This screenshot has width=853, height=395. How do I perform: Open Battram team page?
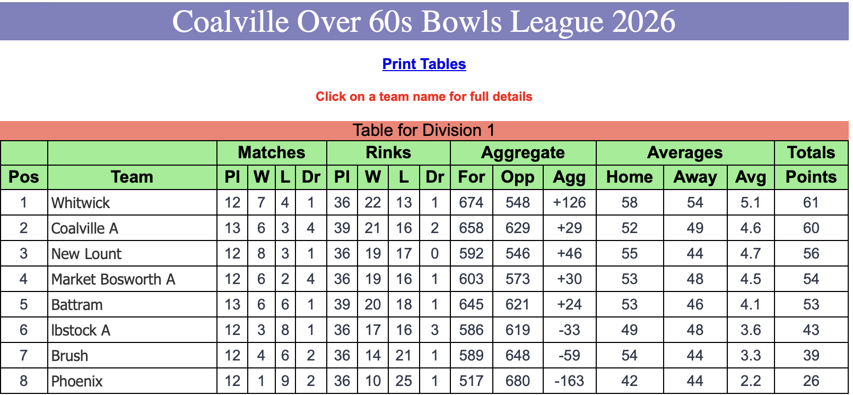coord(77,305)
